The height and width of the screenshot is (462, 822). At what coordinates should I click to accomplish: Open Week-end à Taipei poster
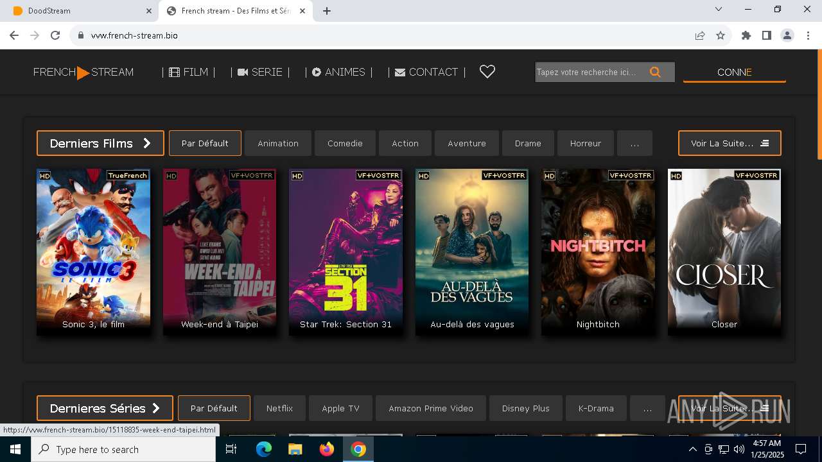click(x=220, y=252)
